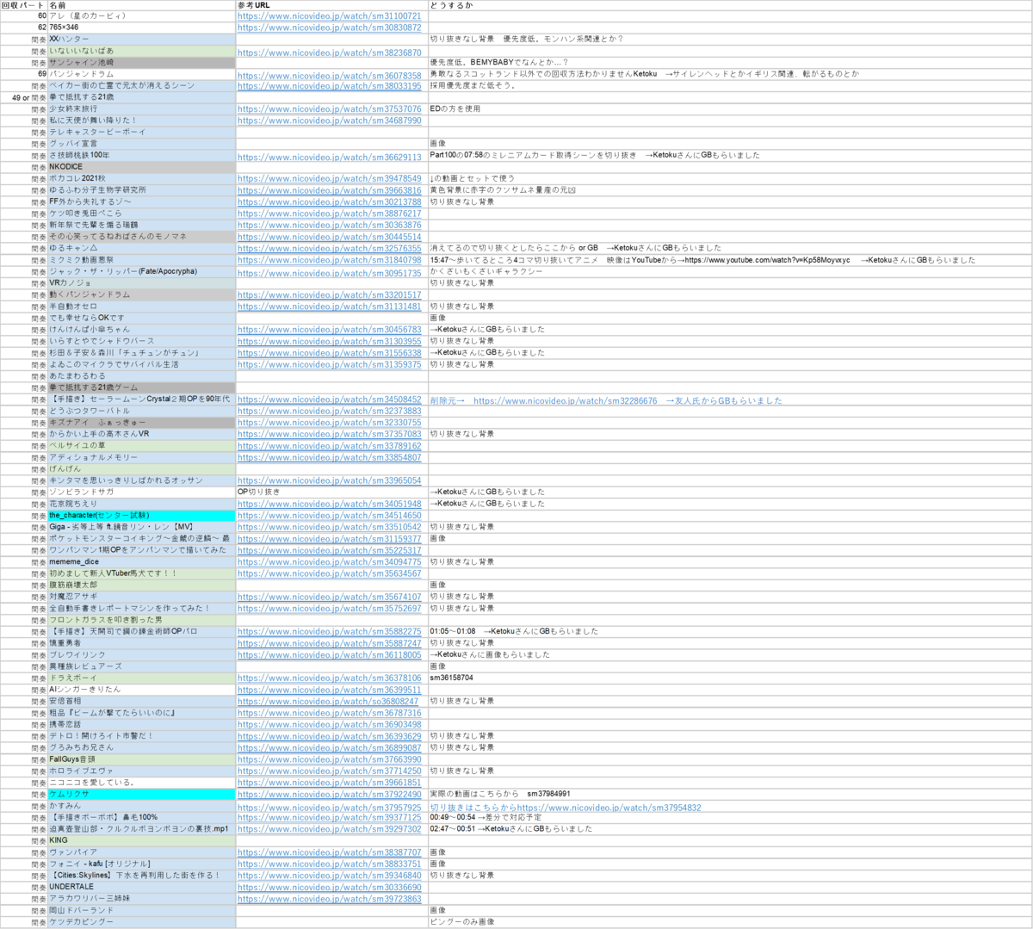Select the OP切り抜き cell
The image size is (1033, 929).
[331, 492]
